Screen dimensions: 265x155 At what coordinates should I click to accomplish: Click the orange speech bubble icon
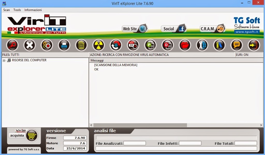(x=237, y=45)
